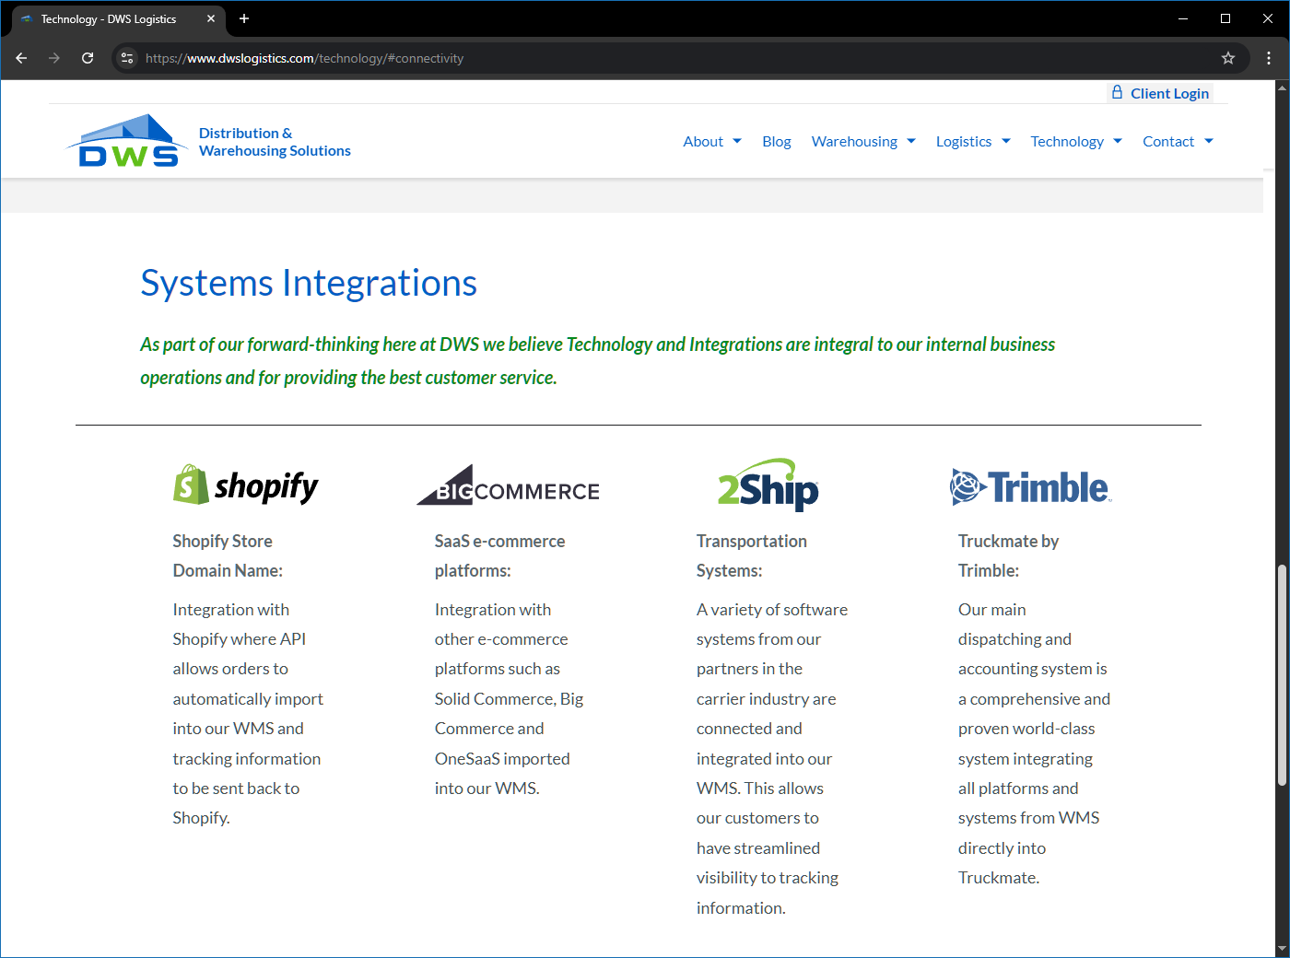Expand the About dropdown arrow
This screenshot has width=1290, height=958.
737,141
